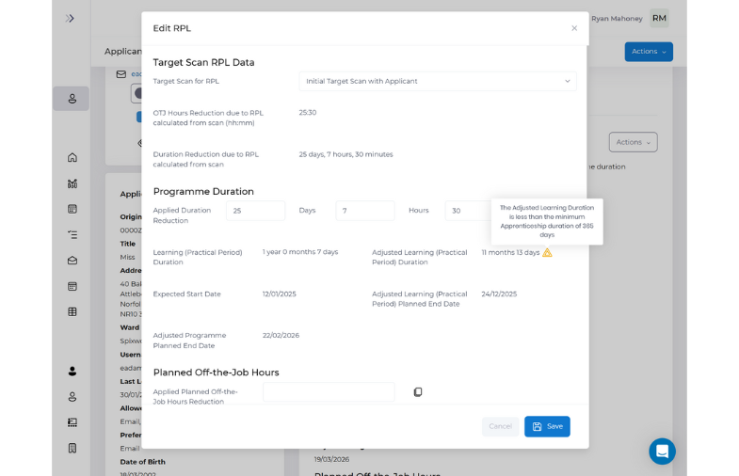
Task: Click the minutes input showing 30
Action: [x=468, y=211]
